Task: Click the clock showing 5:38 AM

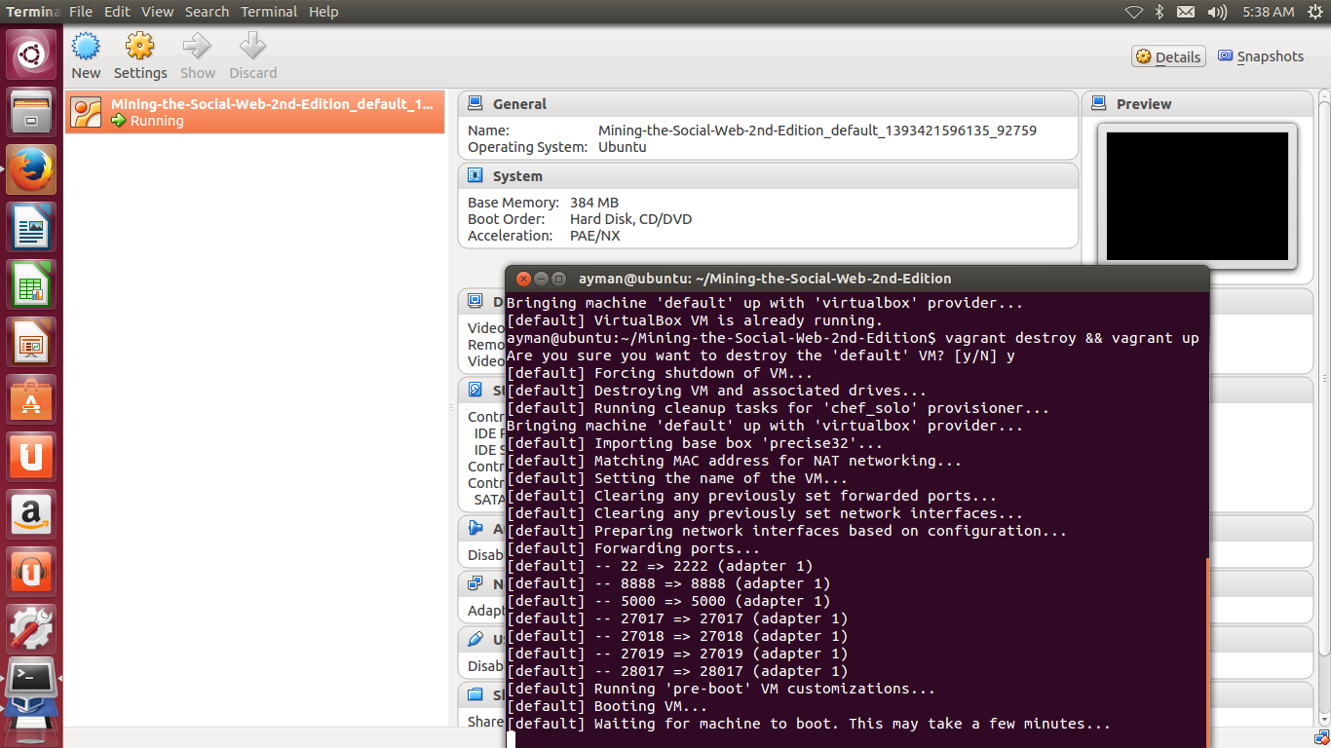Action: [x=1269, y=12]
